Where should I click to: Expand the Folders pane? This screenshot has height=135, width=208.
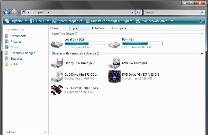(x=45, y=132)
